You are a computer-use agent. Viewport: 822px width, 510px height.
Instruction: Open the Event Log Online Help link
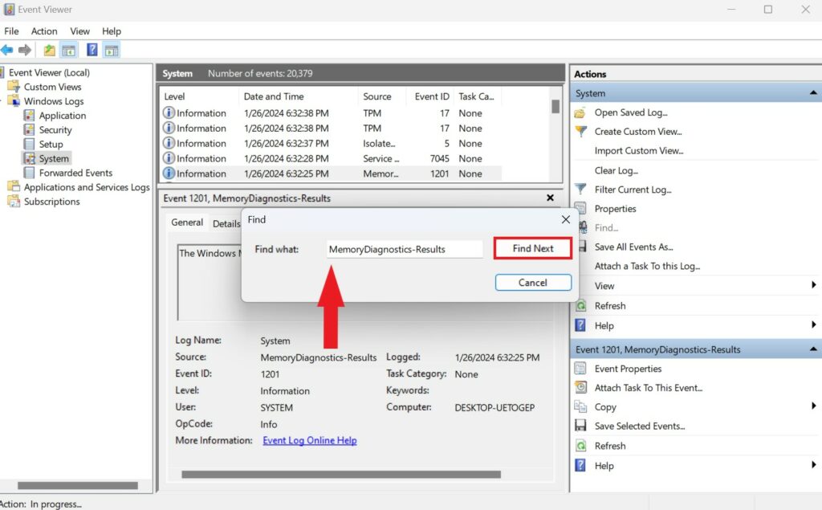[x=309, y=440]
